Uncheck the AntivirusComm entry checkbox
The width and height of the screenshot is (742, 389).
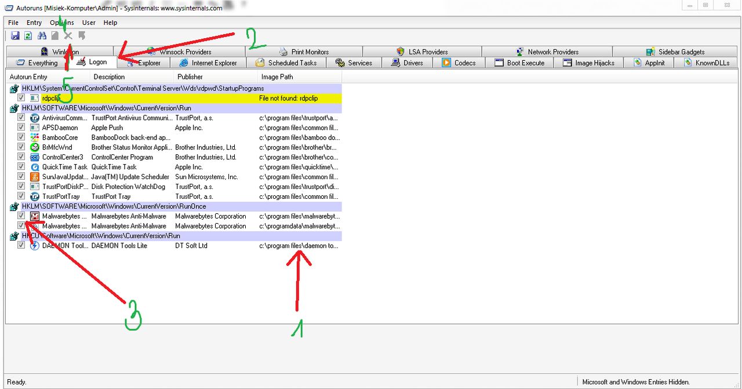[21, 118]
